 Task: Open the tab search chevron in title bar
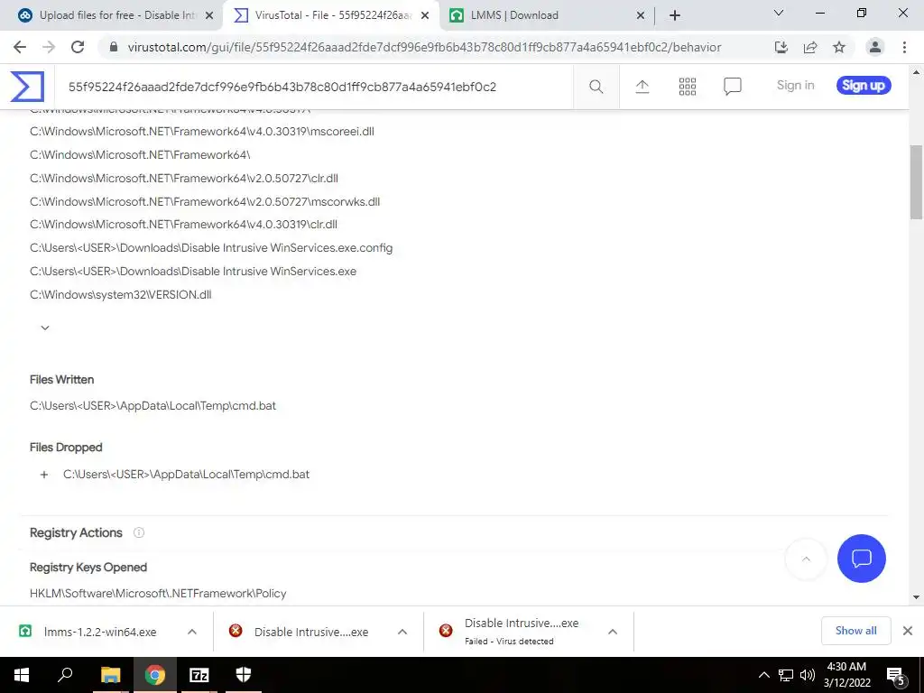[x=779, y=13]
